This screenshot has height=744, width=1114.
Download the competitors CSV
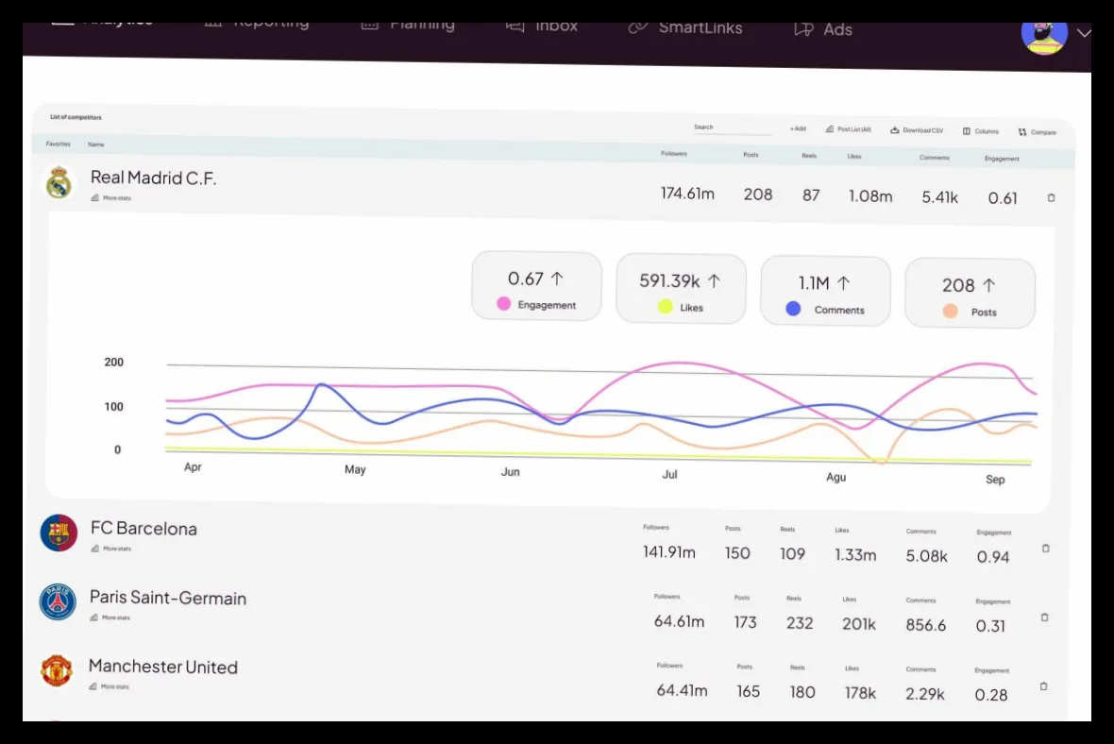coord(918,130)
